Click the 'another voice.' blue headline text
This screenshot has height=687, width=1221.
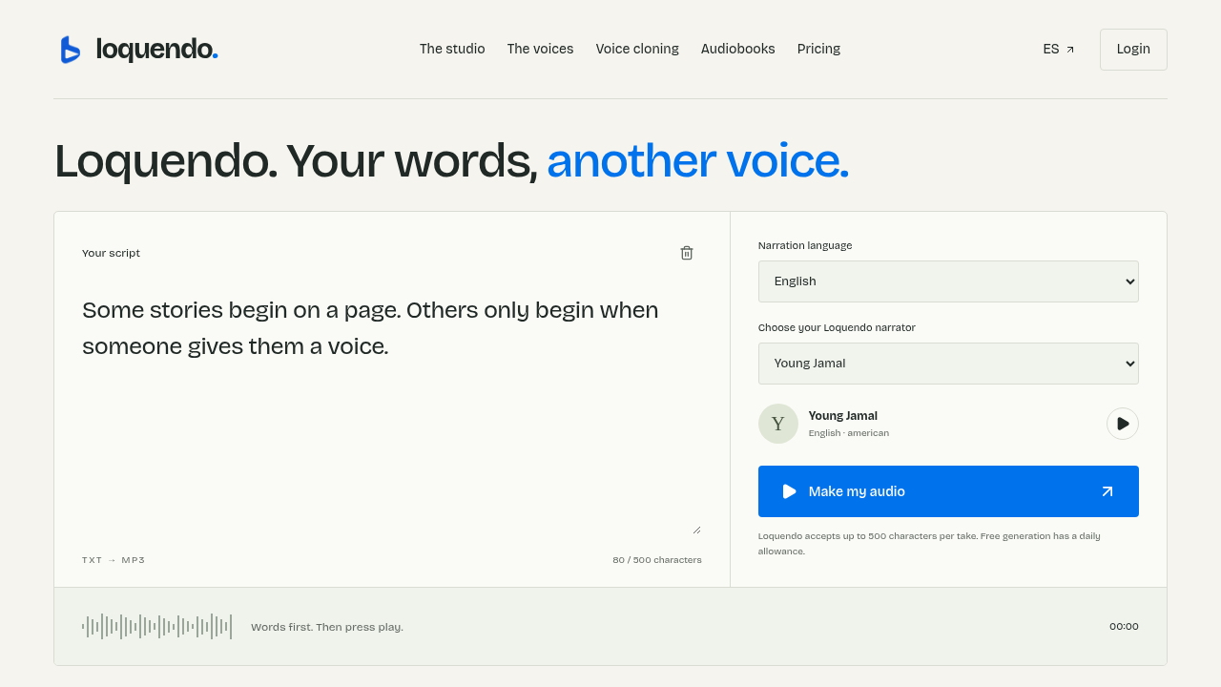[697, 160]
